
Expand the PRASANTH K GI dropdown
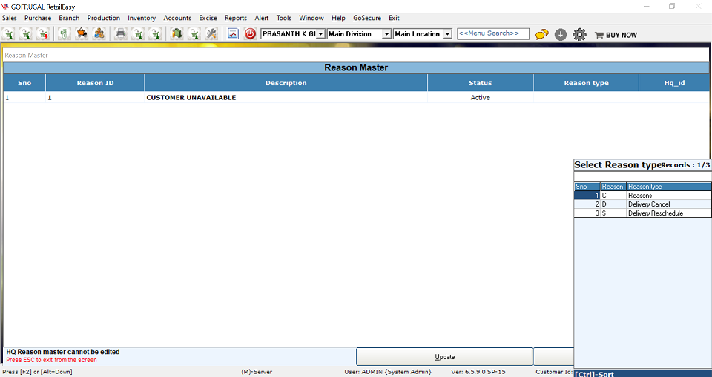click(x=320, y=34)
